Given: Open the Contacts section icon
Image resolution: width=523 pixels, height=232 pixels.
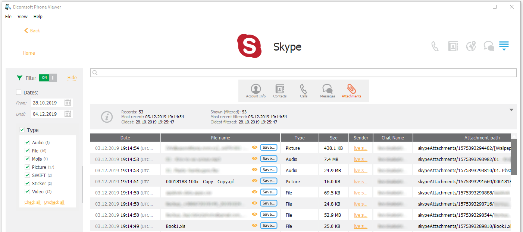Looking at the screenshot, I should coord(279,90).
